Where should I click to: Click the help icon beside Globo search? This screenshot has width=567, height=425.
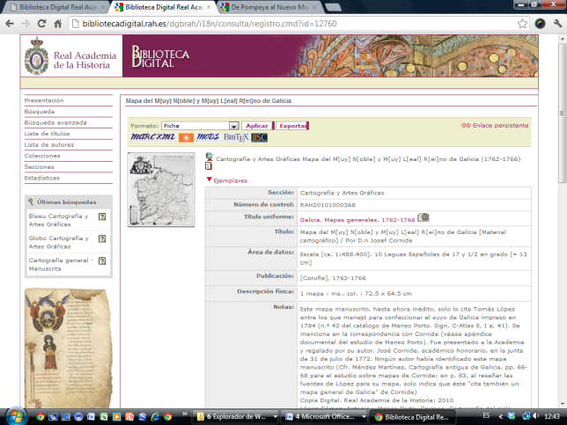[x=102, y=238]
